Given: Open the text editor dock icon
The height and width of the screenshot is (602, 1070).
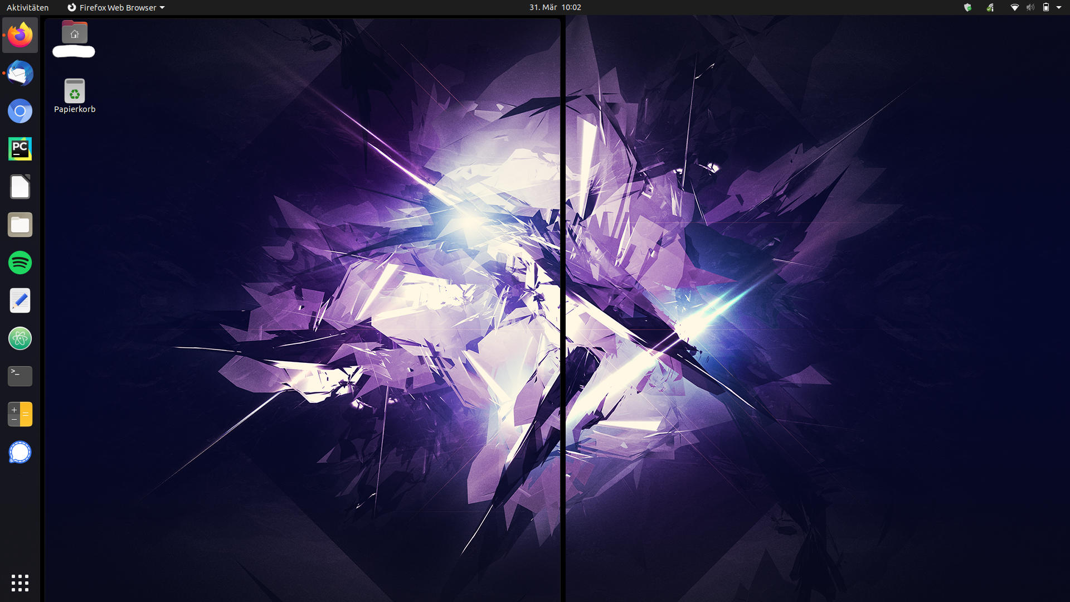Looking at the screenshot, I should [20, 300].
